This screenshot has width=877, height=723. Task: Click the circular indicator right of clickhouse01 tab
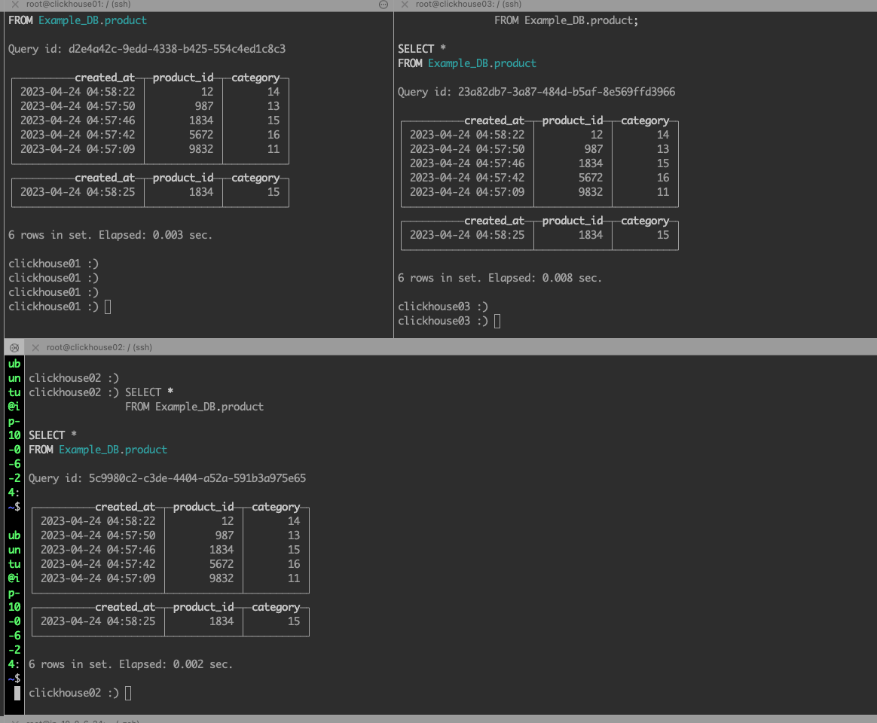click(x=383, y=5)
